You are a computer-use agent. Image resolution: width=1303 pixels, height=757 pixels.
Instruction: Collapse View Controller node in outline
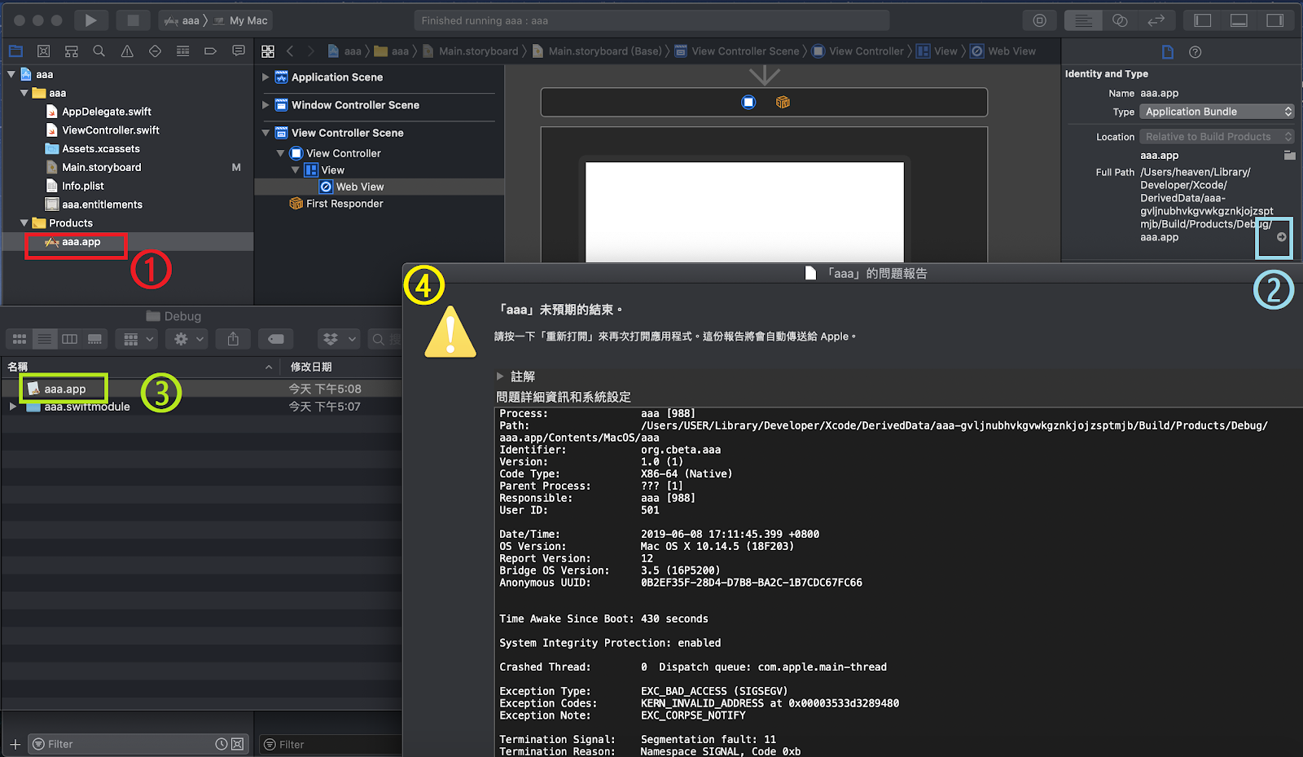point(280,153)
